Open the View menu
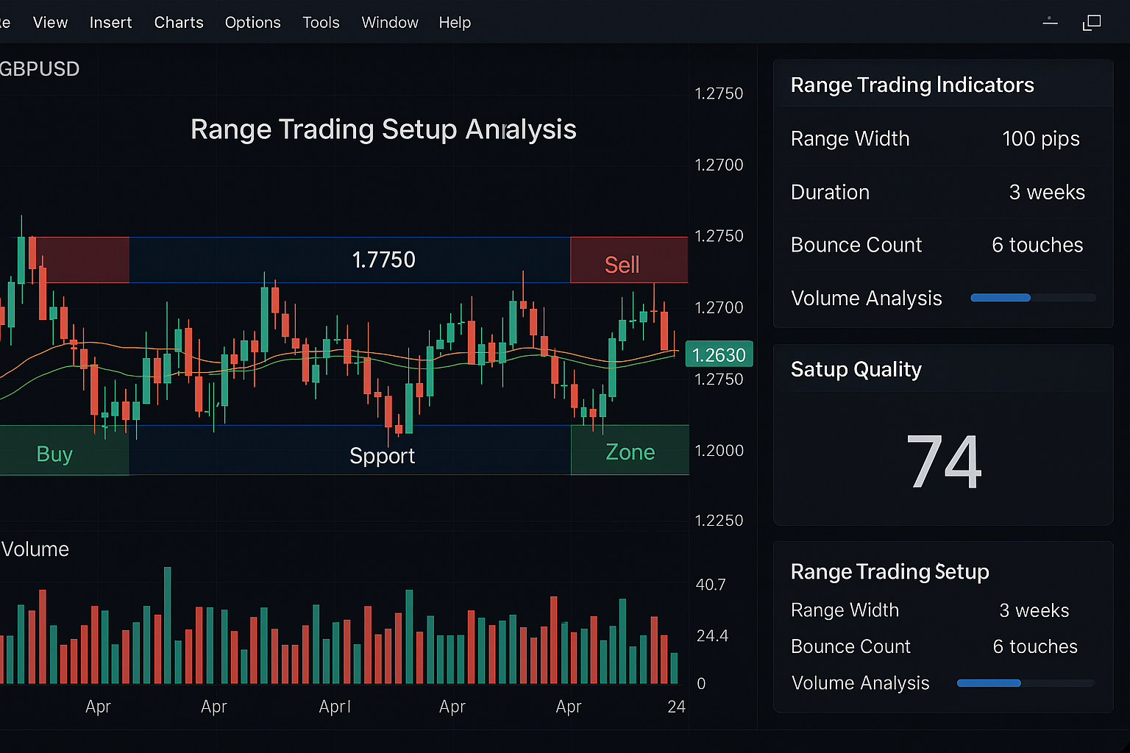 point(50,23)
